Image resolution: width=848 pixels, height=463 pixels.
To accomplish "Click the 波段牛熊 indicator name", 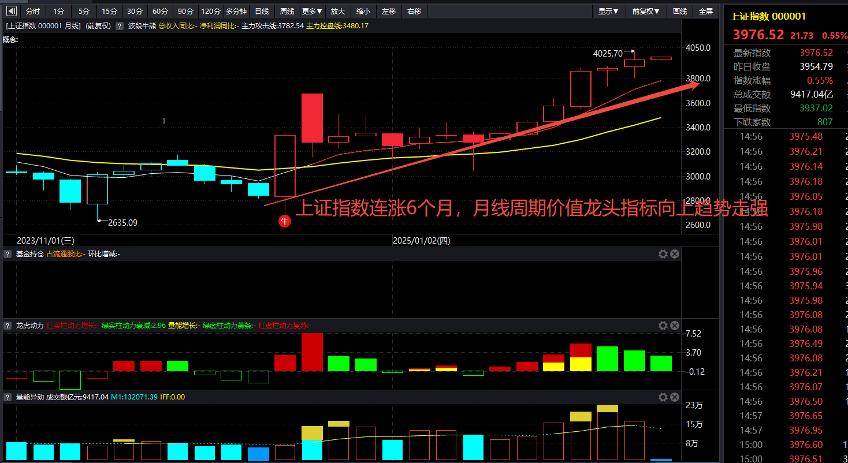I will (x=142, y=26).
